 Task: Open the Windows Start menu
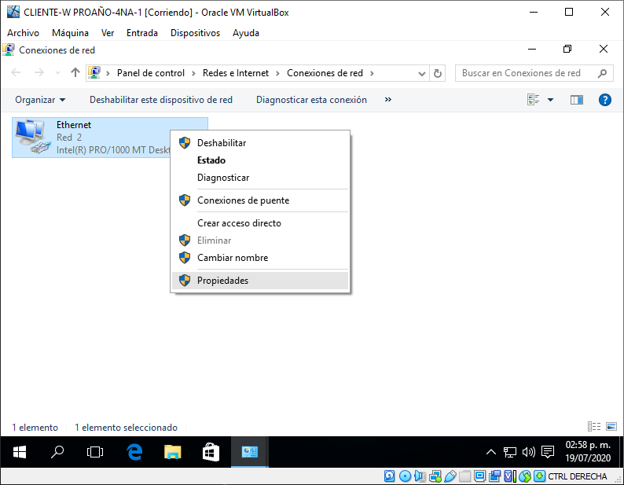(x=20, y=452)
